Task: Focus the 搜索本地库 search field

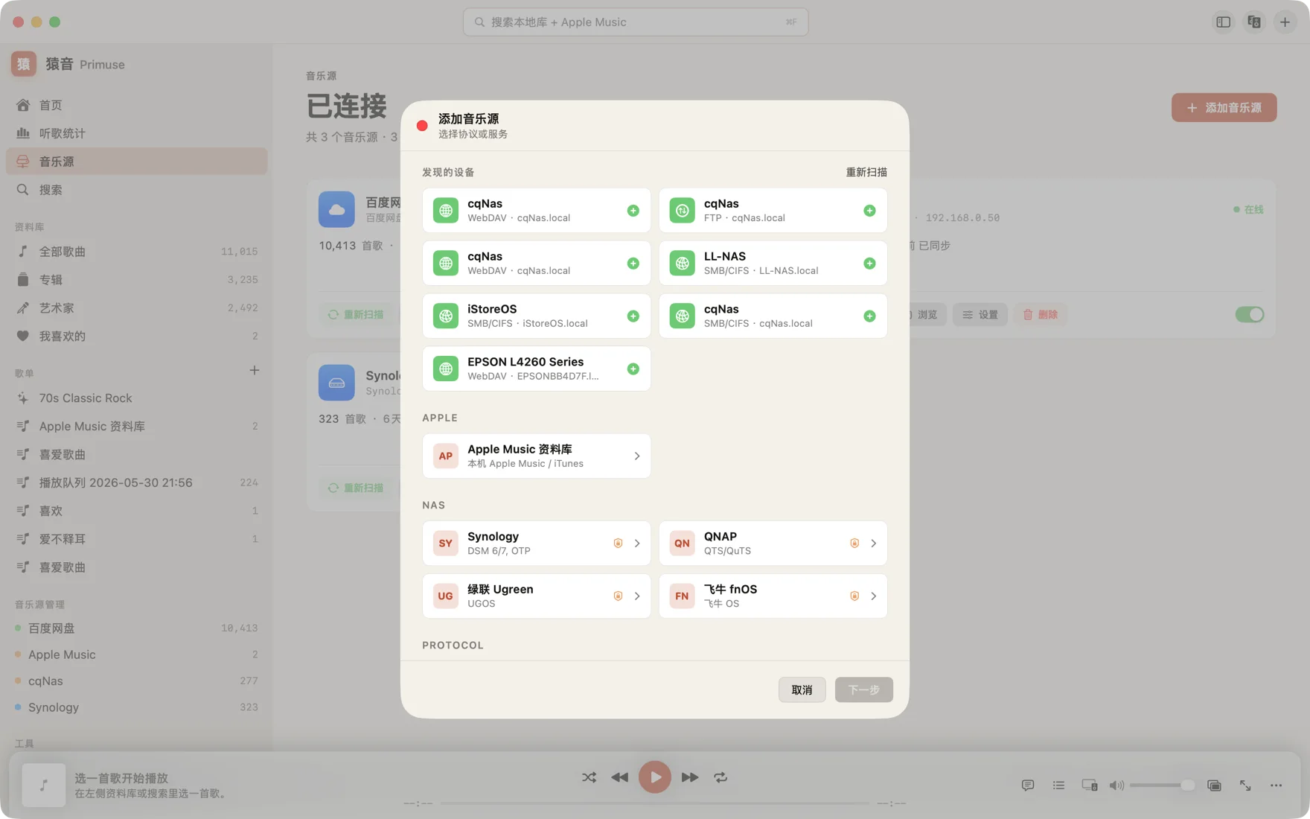Action: [x=636, y=22]
